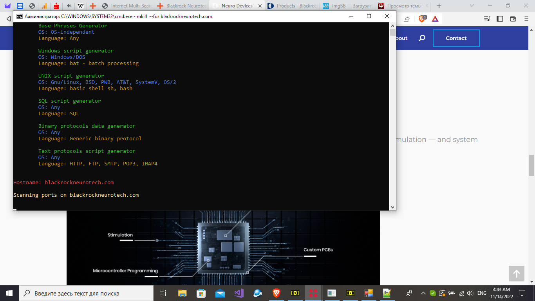Click Microcontroller Programming diagram label
The height and width of the screenshot is (301, 535).
click(x=125, y=271)
